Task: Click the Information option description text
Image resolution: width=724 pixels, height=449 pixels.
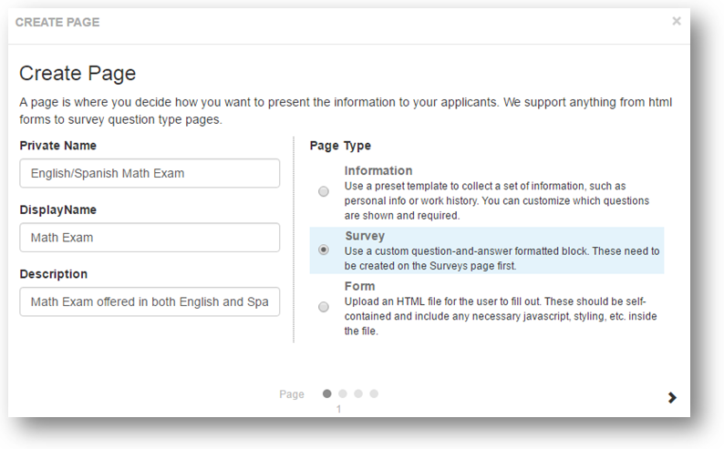Action: [x=497, y=200]
